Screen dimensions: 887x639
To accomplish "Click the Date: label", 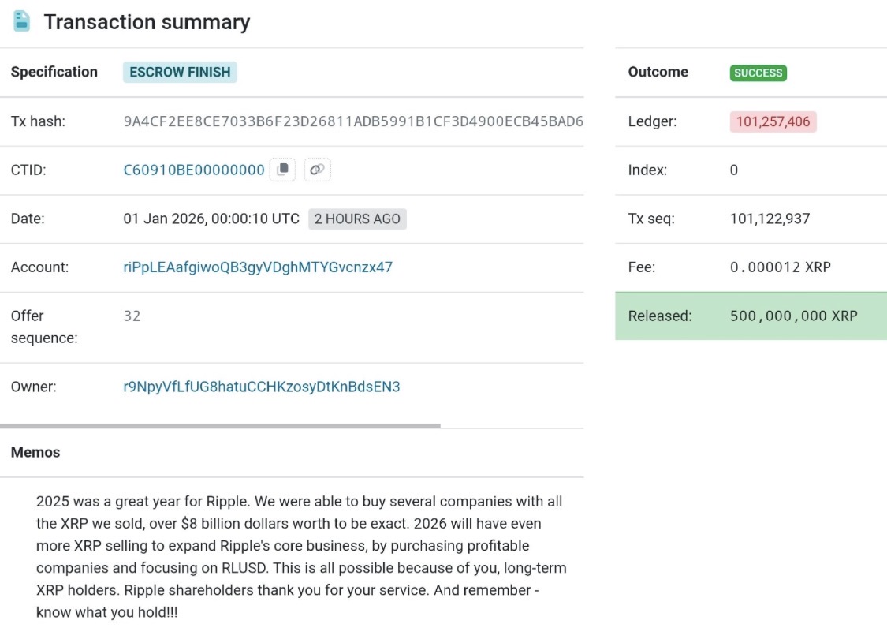I will pyautogui.click(x=28, y=219).
